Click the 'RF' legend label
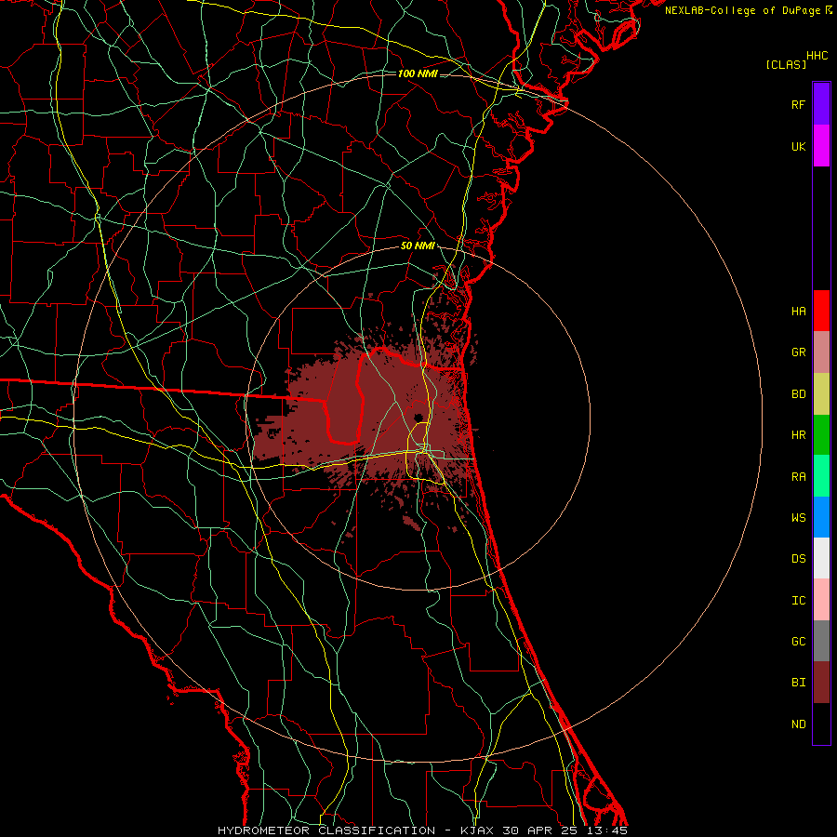Viewport: 837px width, 837px height. pos(798,104)
